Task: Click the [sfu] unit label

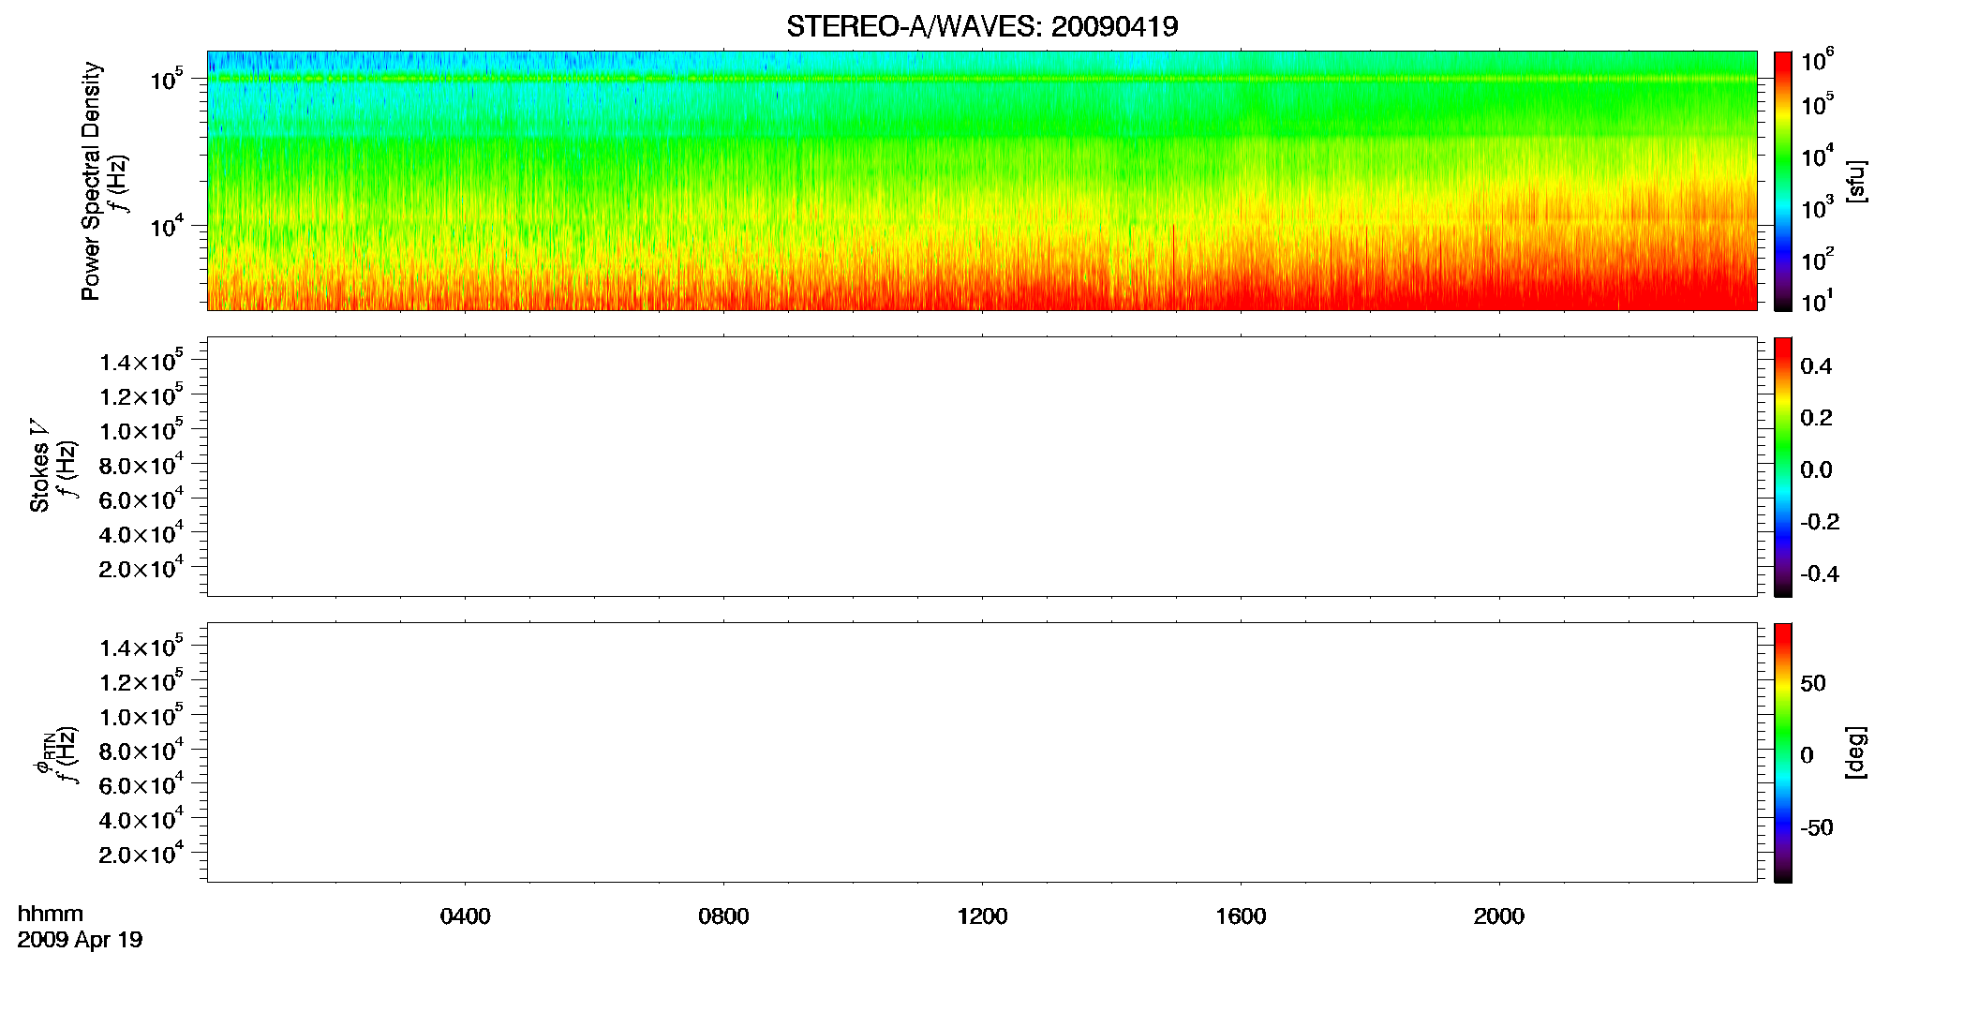Action: click(1855, 181)
